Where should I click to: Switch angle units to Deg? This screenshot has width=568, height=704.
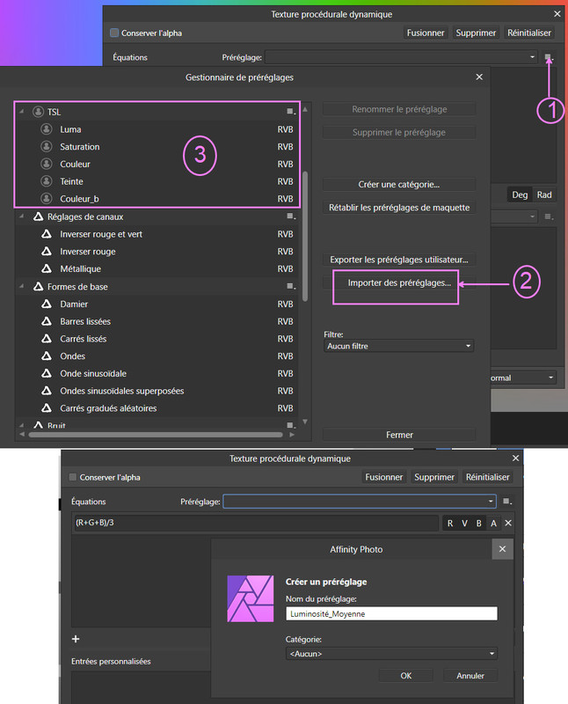tap(520, 194)
